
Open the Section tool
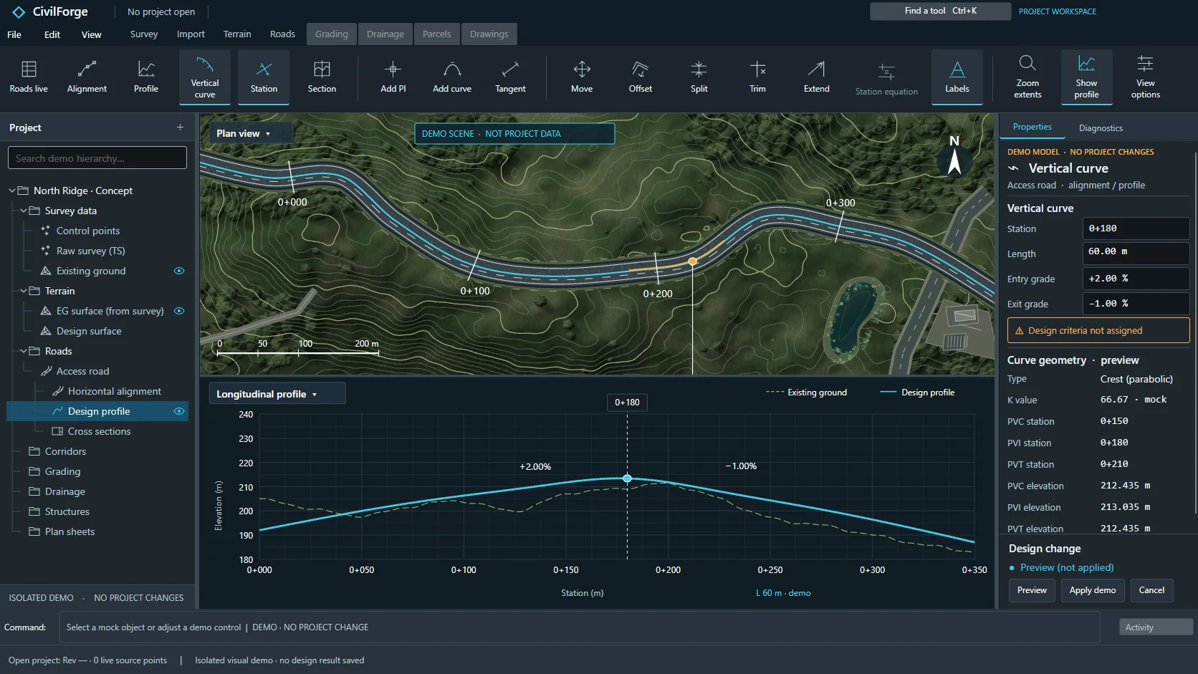click(322, 77)
